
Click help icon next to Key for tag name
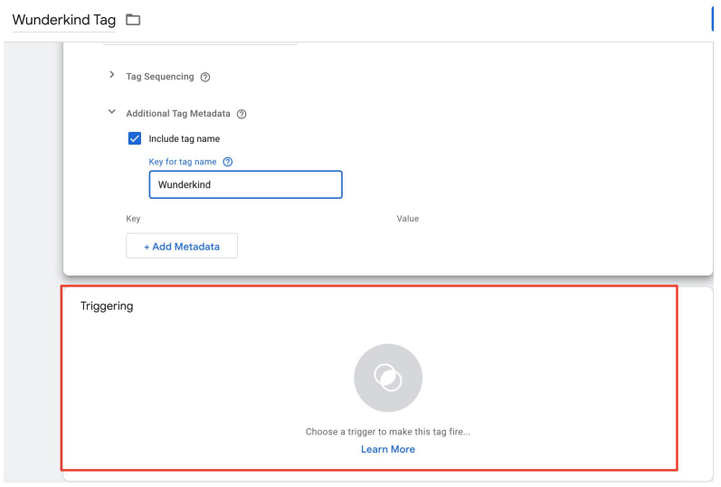pos(228,162)
